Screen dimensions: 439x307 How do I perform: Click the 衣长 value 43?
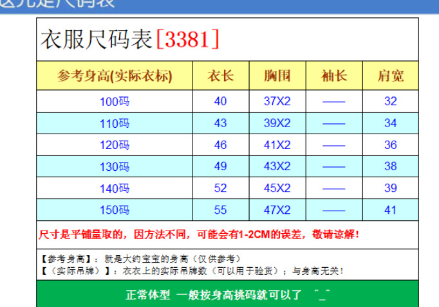[x=220, y=123]
